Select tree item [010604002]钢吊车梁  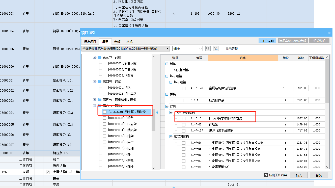coord(122,94)
